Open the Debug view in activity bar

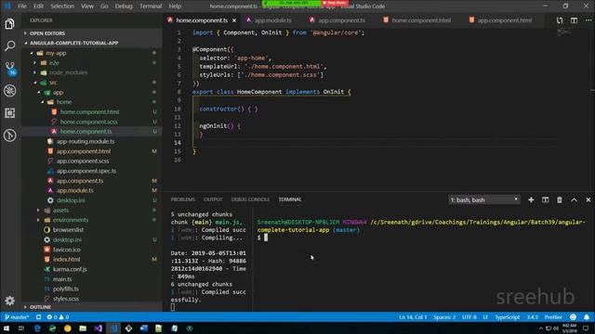[10, 91]
